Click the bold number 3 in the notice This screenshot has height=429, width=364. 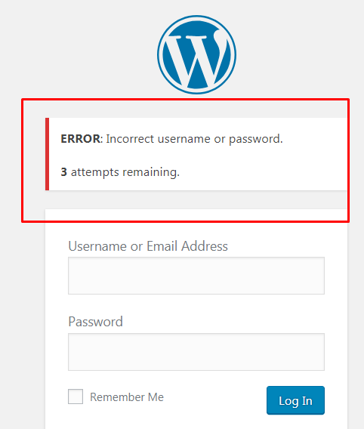tap(63, 172)
